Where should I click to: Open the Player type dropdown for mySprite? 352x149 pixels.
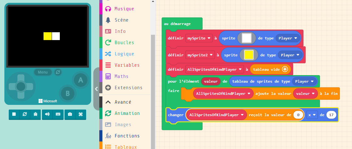pos(288,38)
